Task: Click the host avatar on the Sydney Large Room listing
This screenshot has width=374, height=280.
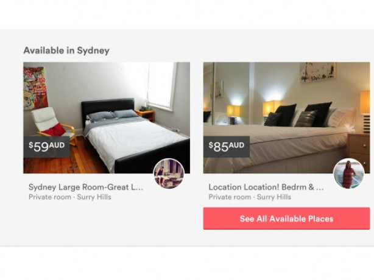Action: (169, 173)
